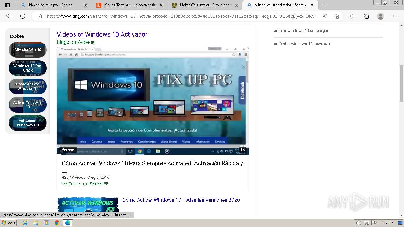Viewport: 404px width, 227px height.
Task: Launch Internet Explorer from the taskbar
Action: coord(25,223)
